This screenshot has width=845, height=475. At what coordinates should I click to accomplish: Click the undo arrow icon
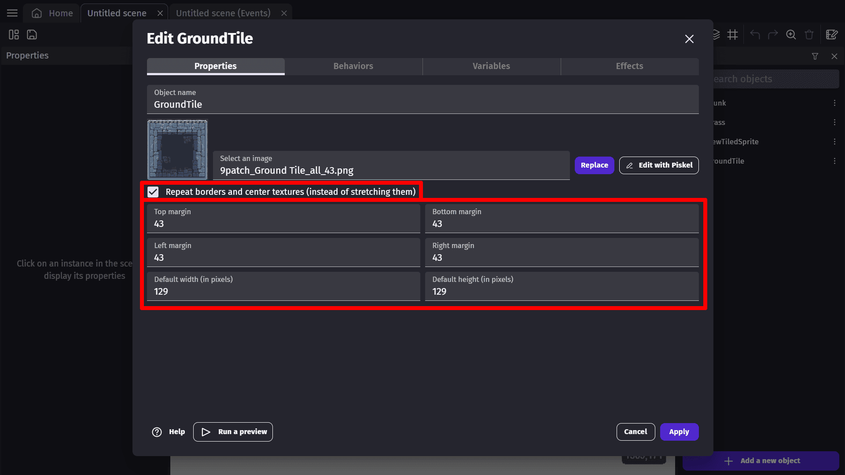755,35
